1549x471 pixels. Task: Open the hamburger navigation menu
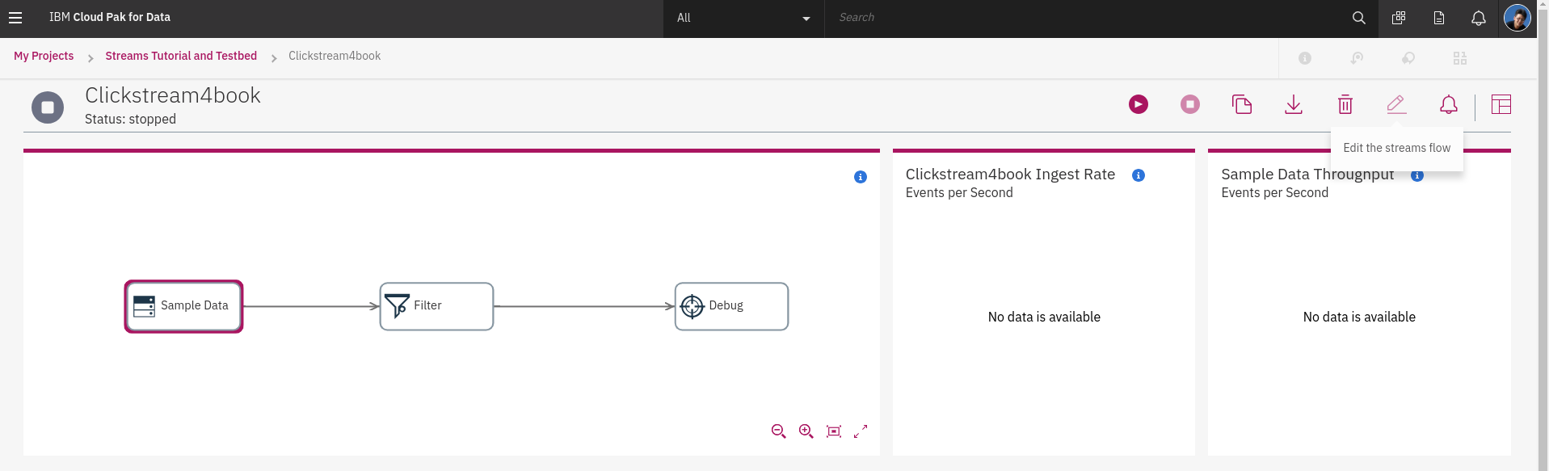(x=15, y=18)
